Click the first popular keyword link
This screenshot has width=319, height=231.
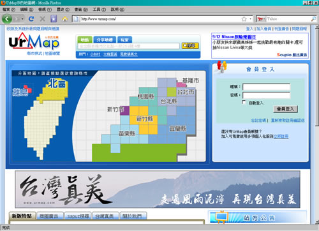click(x=95, y=54)
